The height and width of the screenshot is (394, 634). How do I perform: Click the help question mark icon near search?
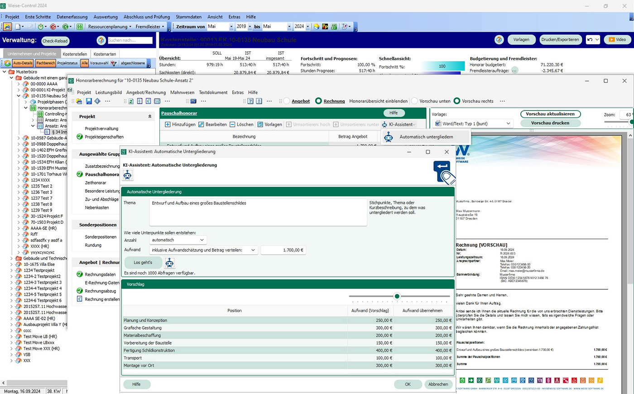[101, 40]
